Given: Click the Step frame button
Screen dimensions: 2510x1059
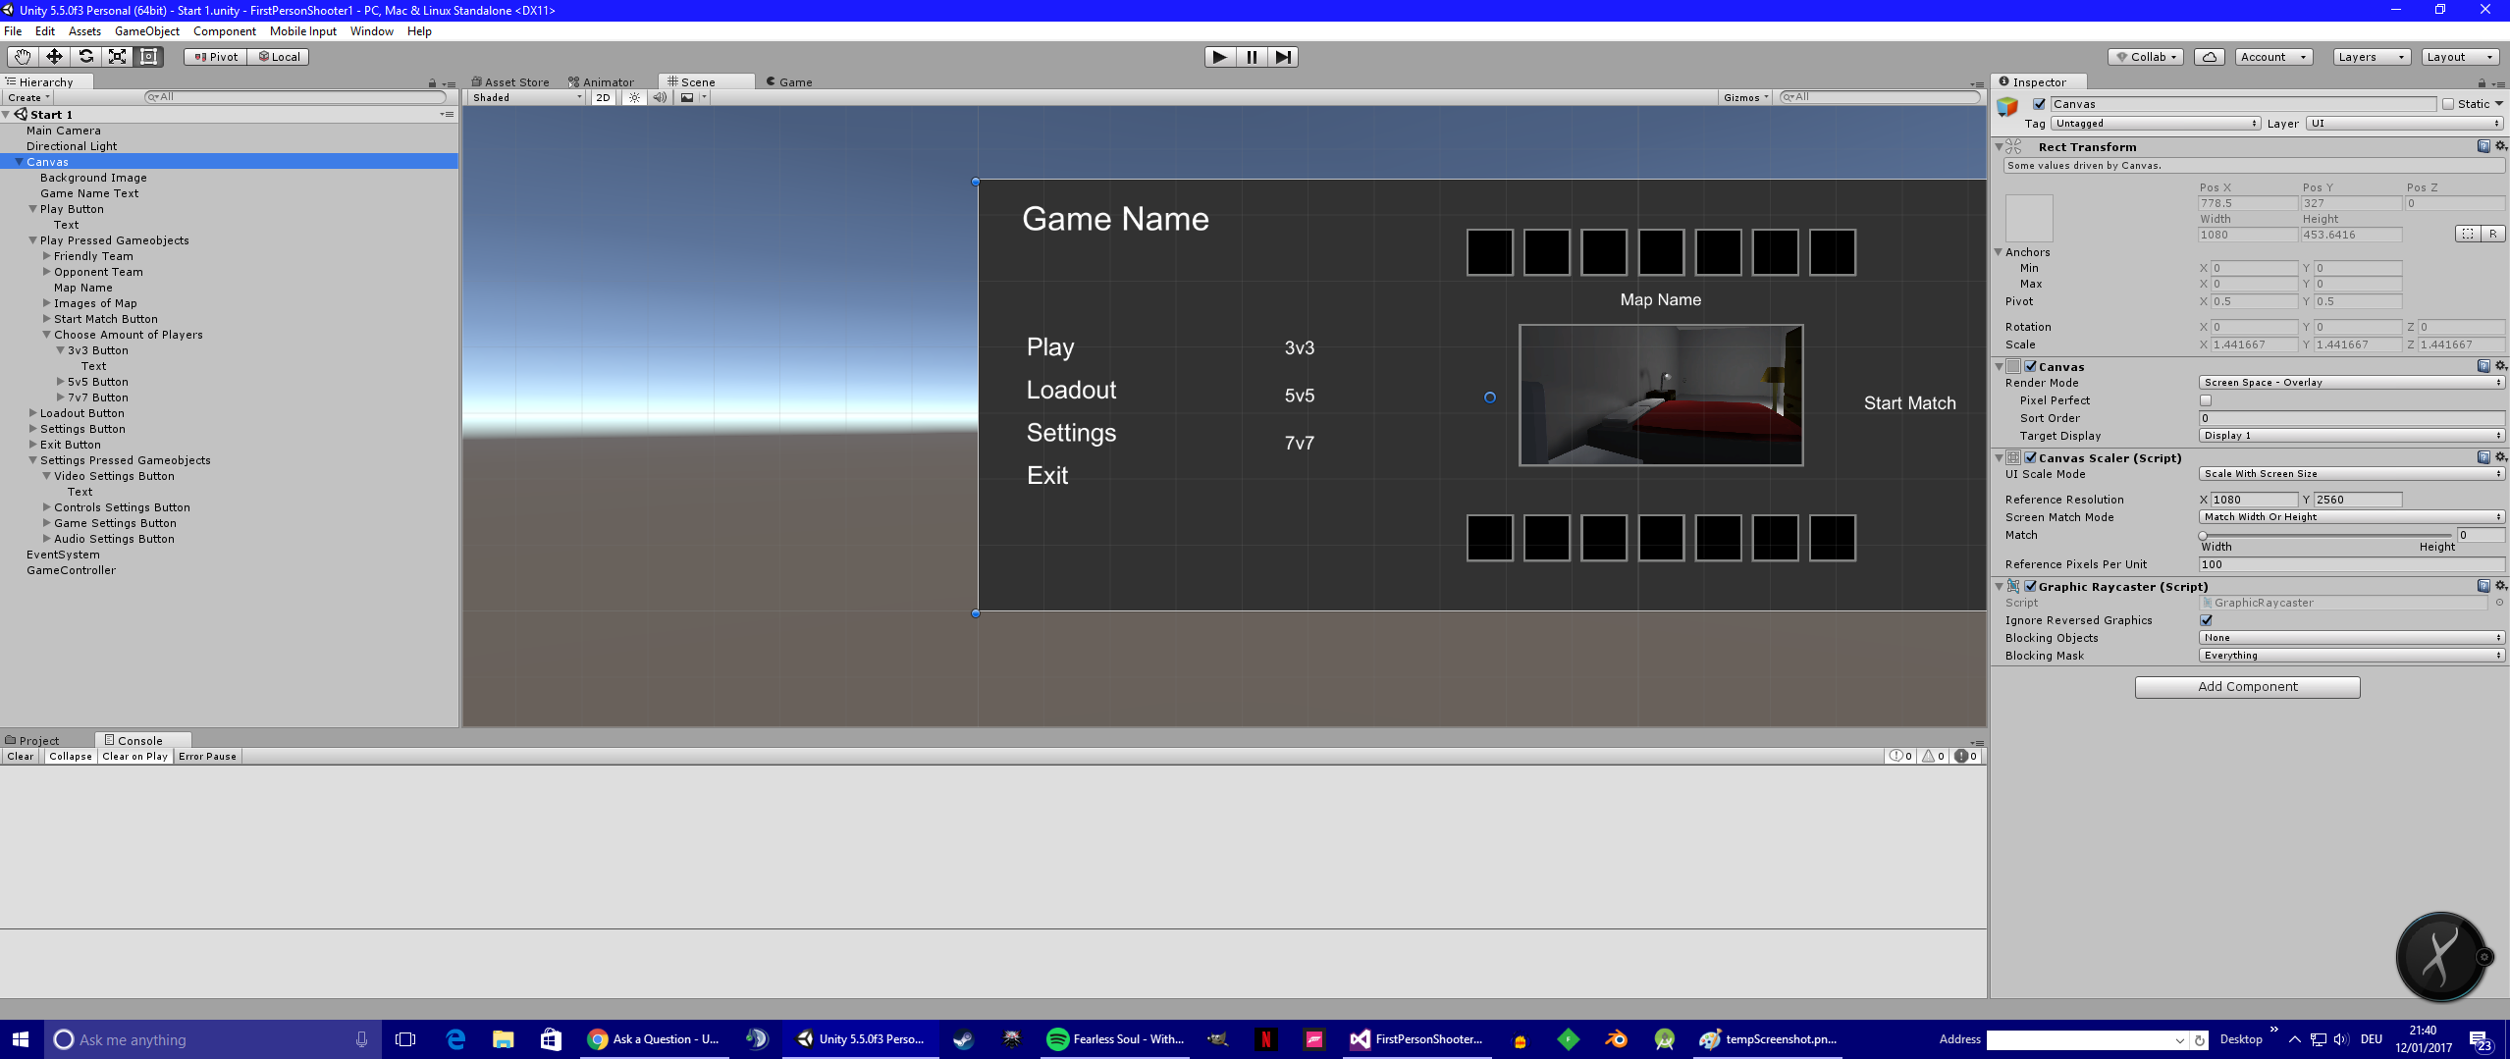Looking at the screenshot, I should (1283, 57).
